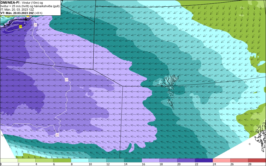Click the DMI/NEA-FI title text
This screenshot has width=266, height=166.
[10, 2]
